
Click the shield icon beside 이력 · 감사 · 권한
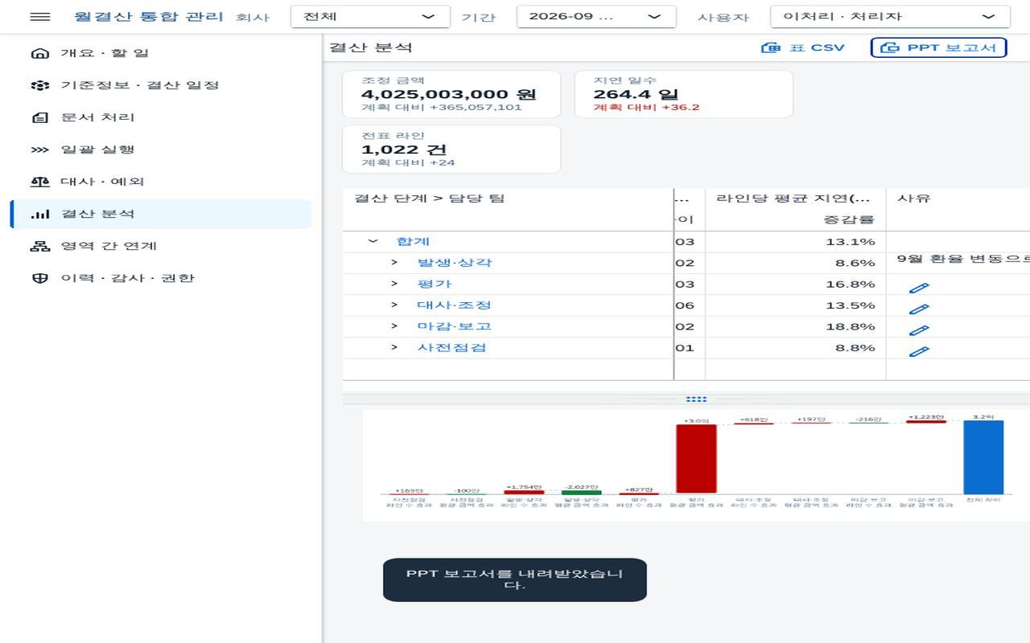pyautogui.click(x=39, y=278)
